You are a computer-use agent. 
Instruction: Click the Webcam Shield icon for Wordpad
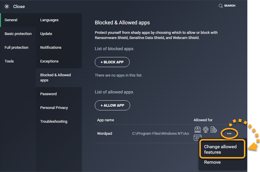206,130
